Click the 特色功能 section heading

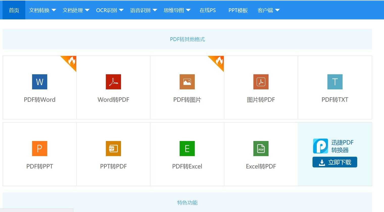(187, 203)
